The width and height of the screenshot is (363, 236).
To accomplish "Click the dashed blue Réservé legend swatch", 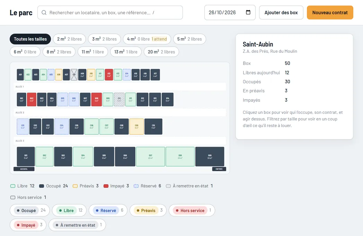I will click(136, 186).
